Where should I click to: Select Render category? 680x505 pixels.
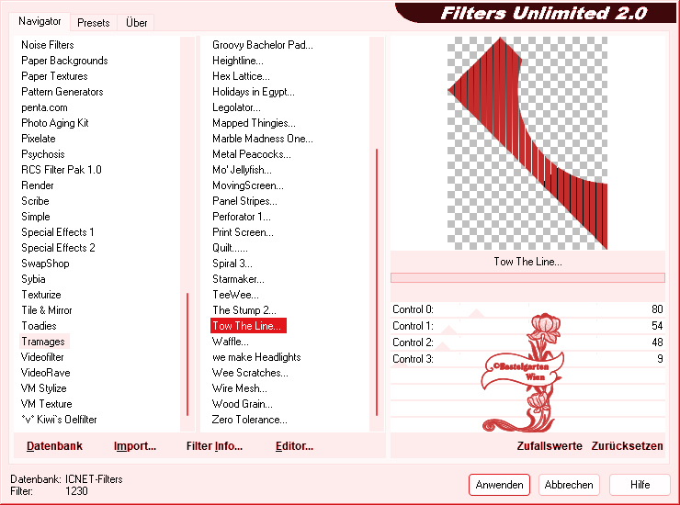click(x=38, y=185)
